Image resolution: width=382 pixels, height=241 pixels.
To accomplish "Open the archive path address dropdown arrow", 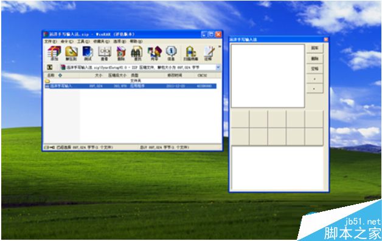I will point(218,67).
